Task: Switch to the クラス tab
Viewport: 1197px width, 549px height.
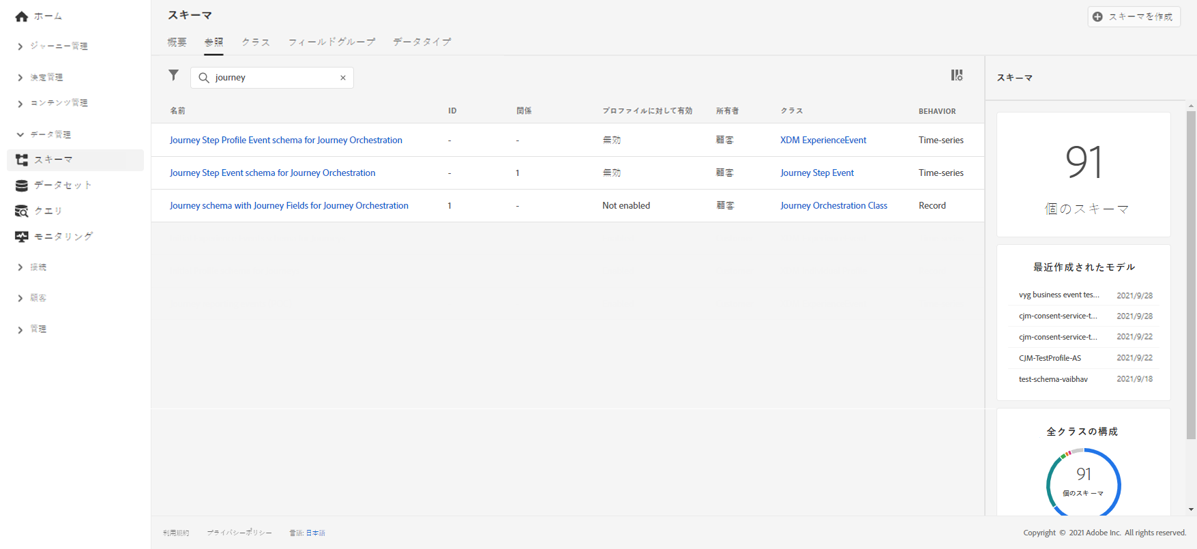Action: [256, 42]
